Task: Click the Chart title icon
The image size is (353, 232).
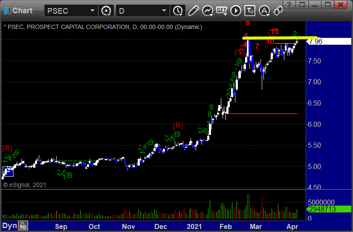Action: point(8,11)
